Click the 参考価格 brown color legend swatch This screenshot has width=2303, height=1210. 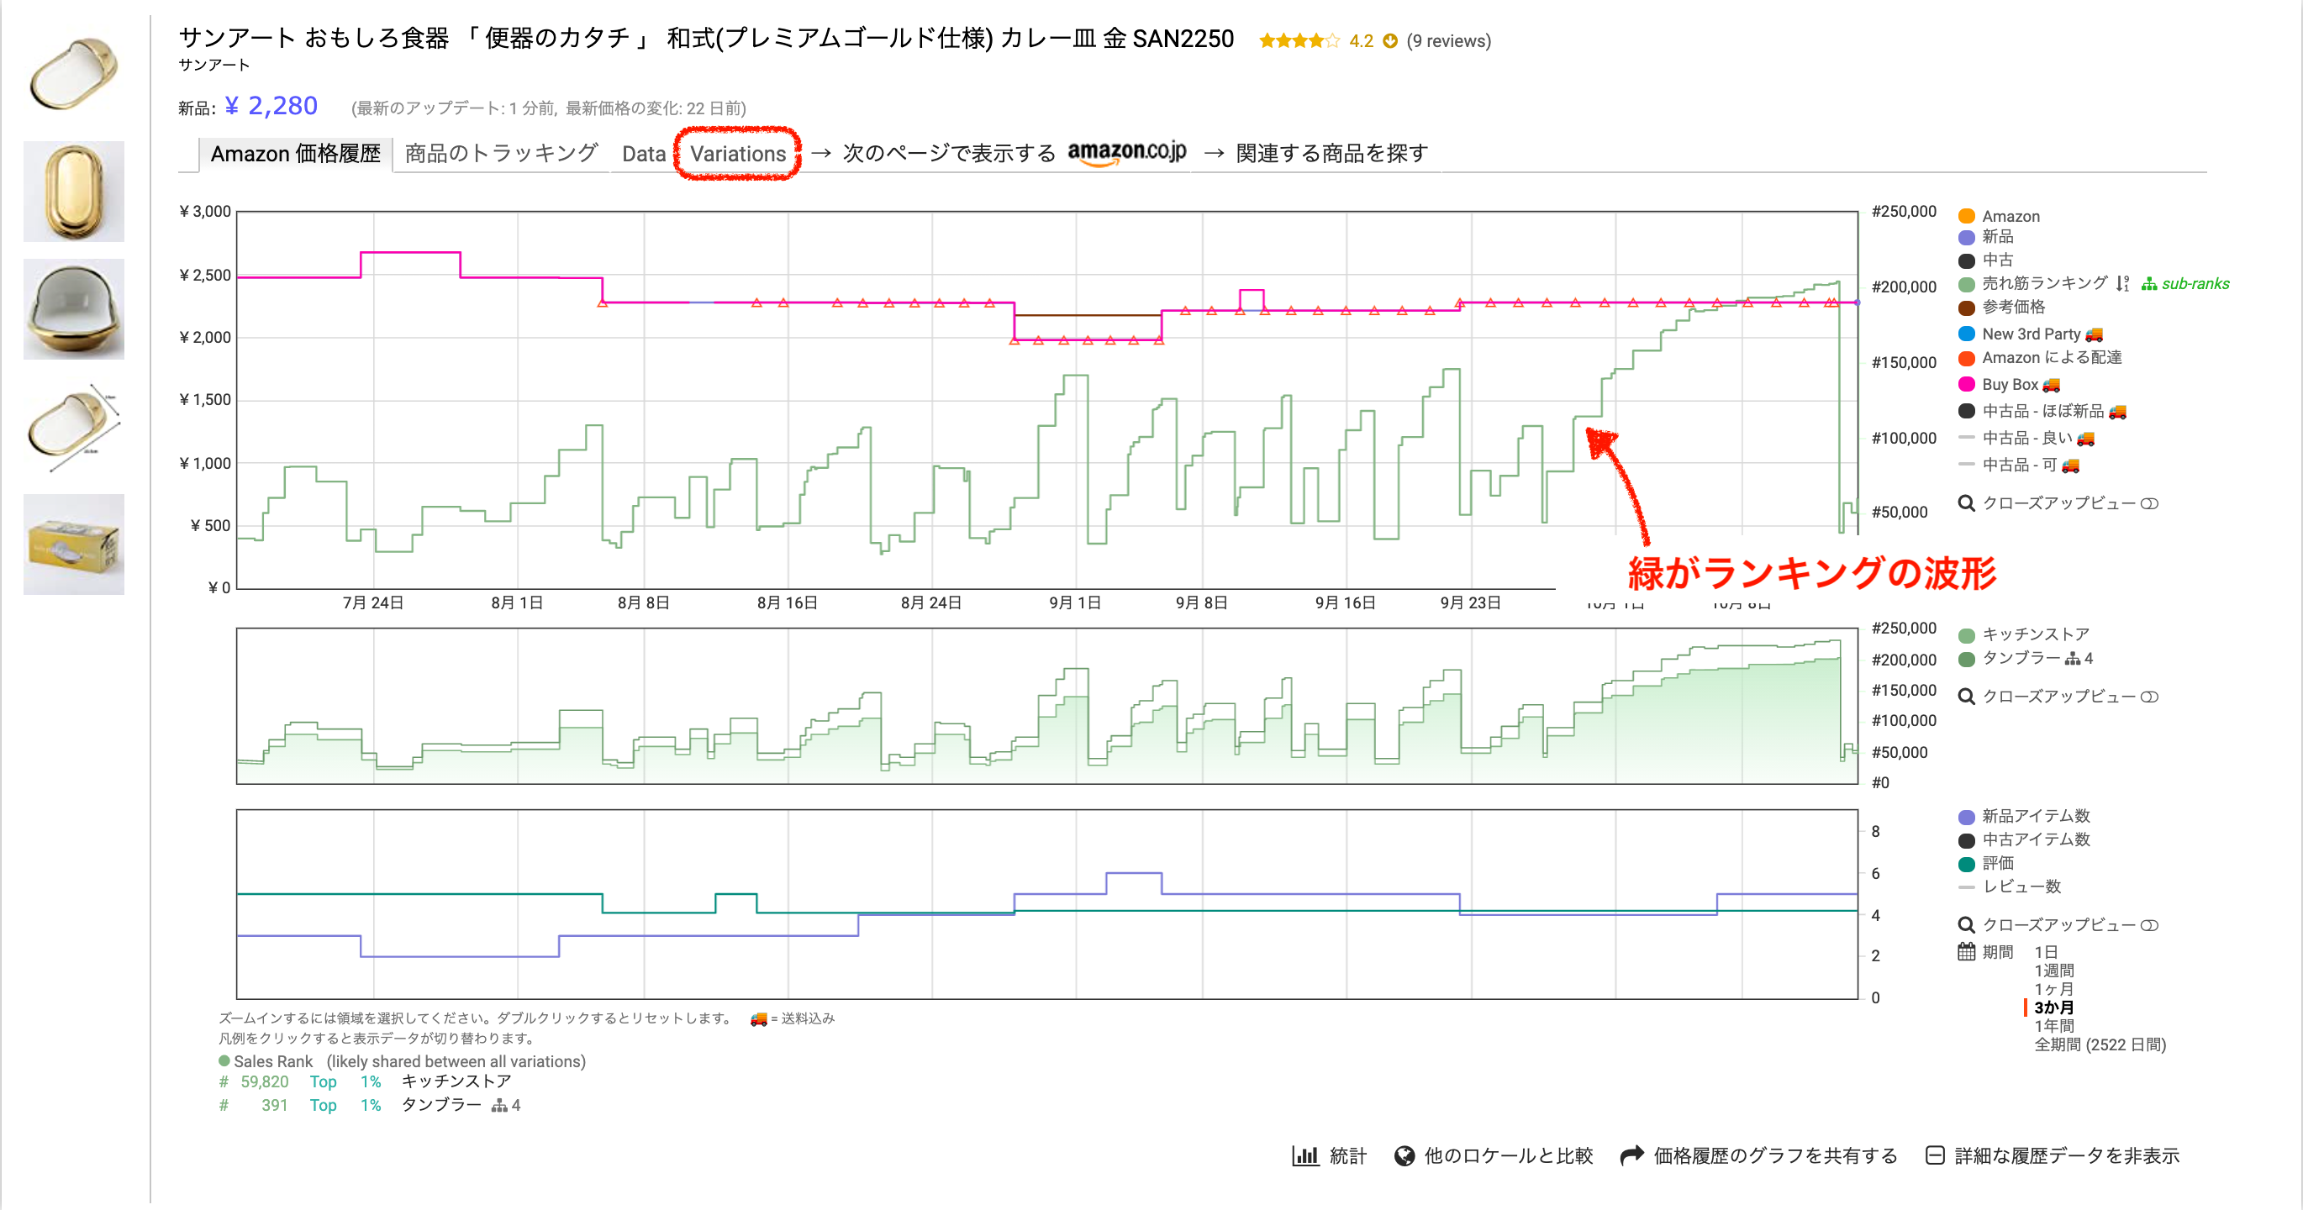click(x=1966, y=308)
